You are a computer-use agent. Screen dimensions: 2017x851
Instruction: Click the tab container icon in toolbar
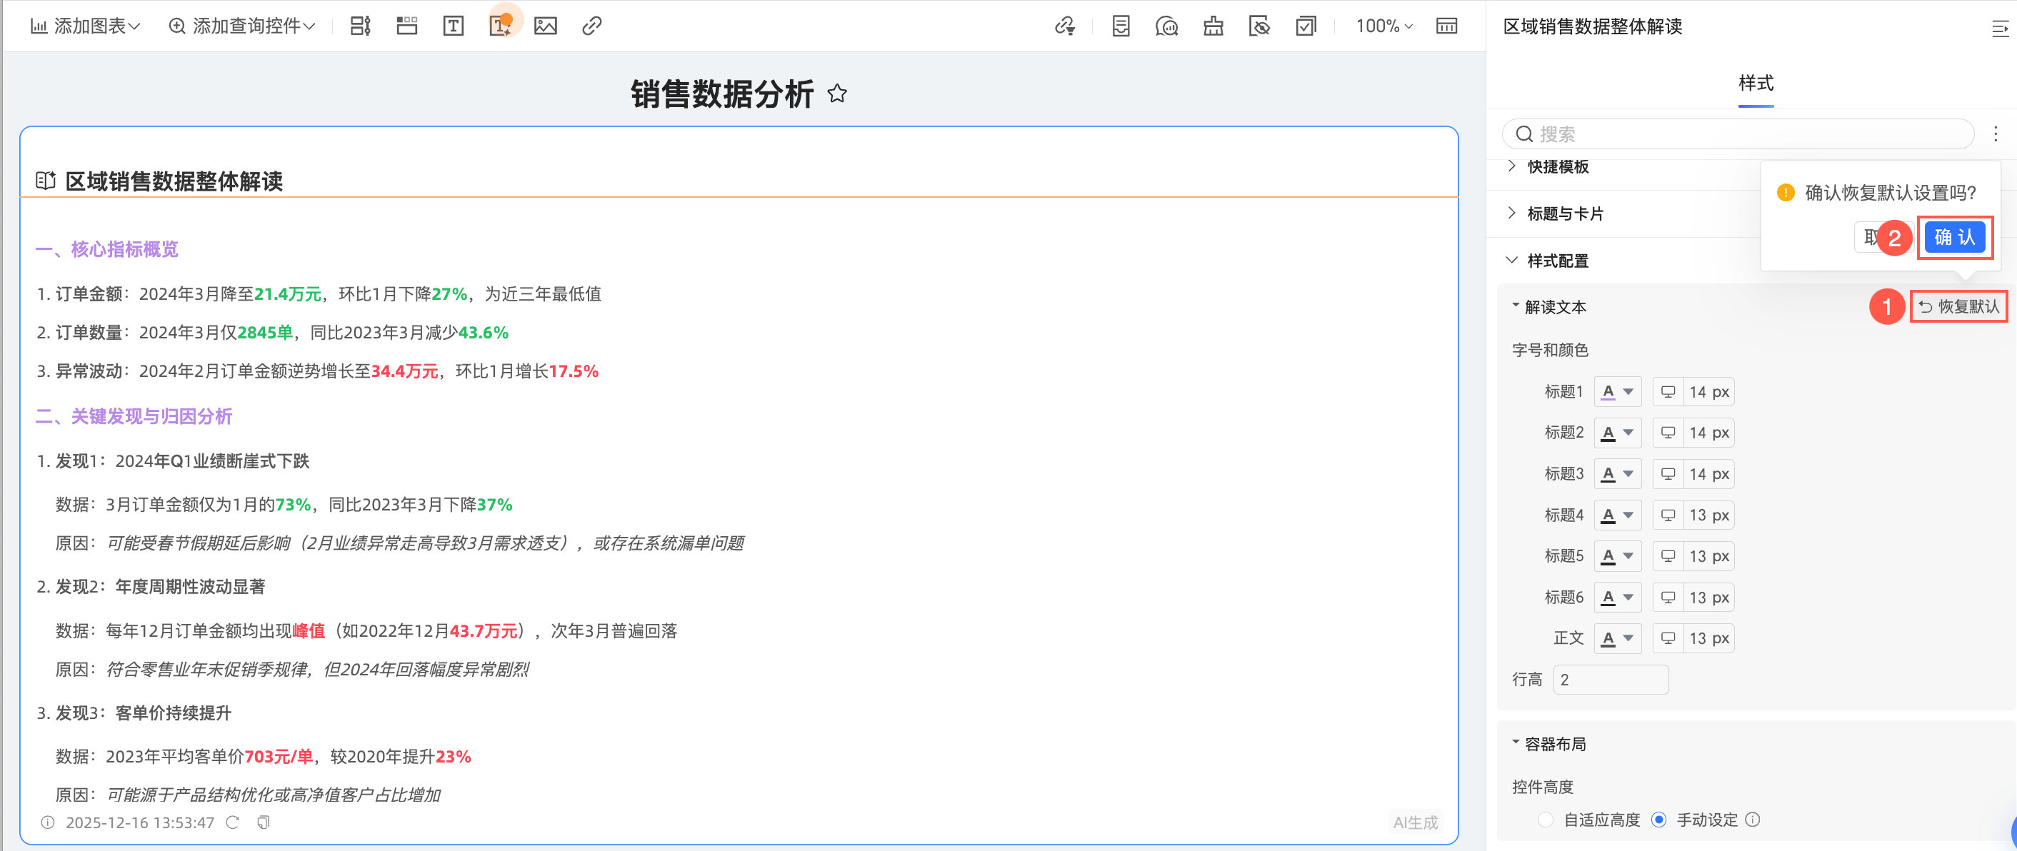click(x=406, y=26)
